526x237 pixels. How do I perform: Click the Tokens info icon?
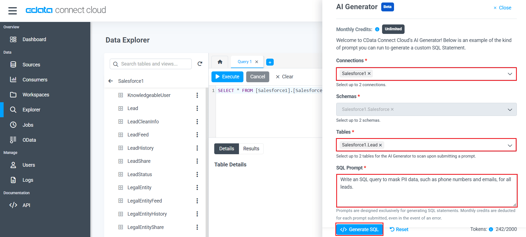[x=491, y=229]
